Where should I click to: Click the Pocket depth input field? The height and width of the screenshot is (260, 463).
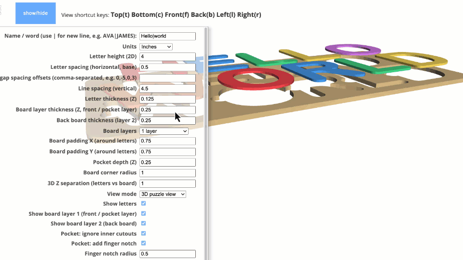(x=167, y=162)
